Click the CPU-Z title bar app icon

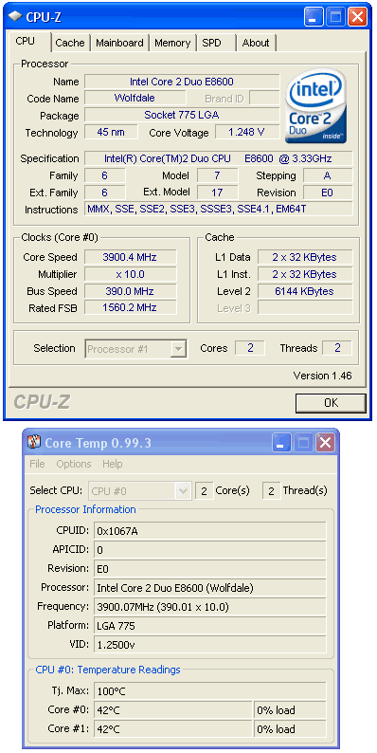(x=15, y=17)
